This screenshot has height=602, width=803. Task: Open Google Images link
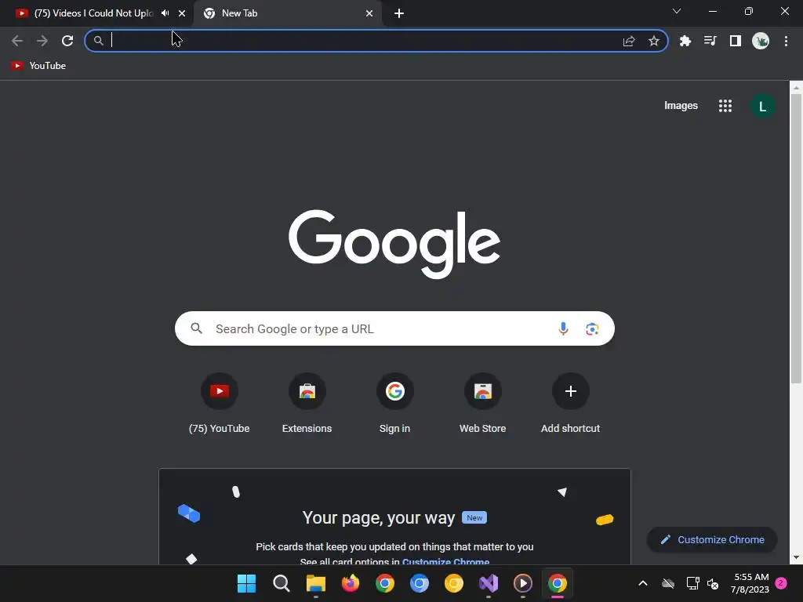pyautogui.click(x=681, y=106)
